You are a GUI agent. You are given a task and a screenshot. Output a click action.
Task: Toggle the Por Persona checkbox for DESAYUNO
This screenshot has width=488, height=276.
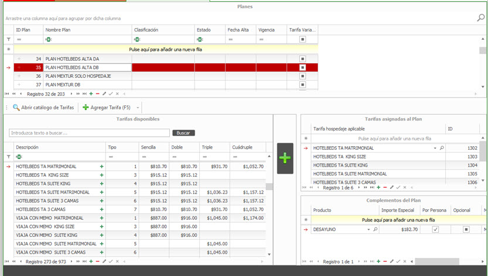click(435, 229)
